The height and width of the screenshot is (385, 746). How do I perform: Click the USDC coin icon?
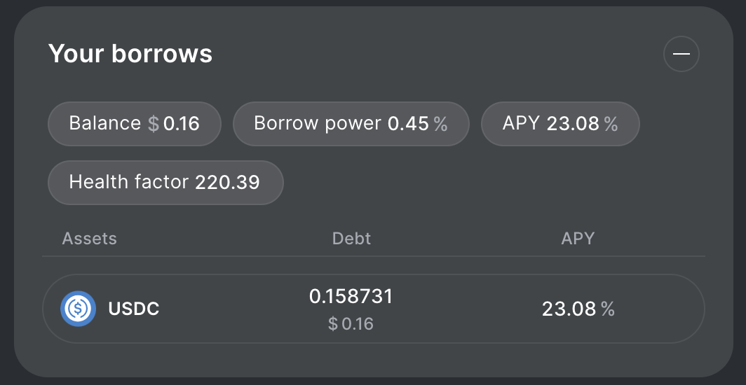point(78,309)
